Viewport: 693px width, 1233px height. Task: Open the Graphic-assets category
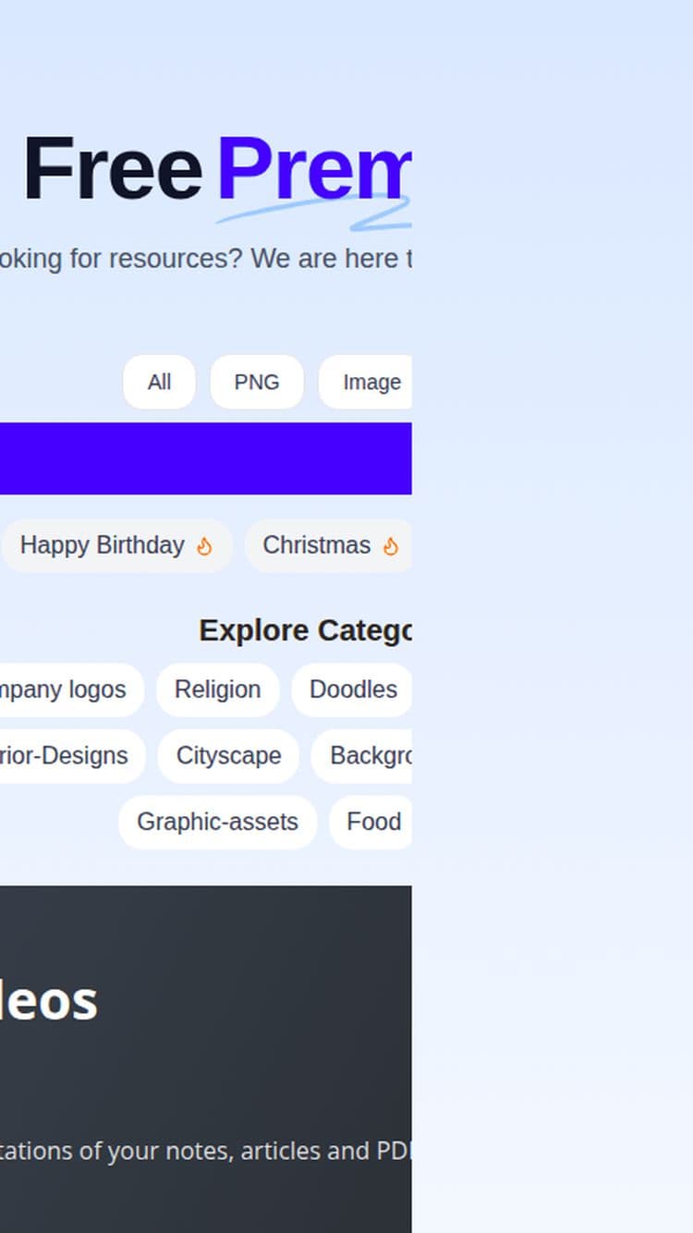coord(217,822)
